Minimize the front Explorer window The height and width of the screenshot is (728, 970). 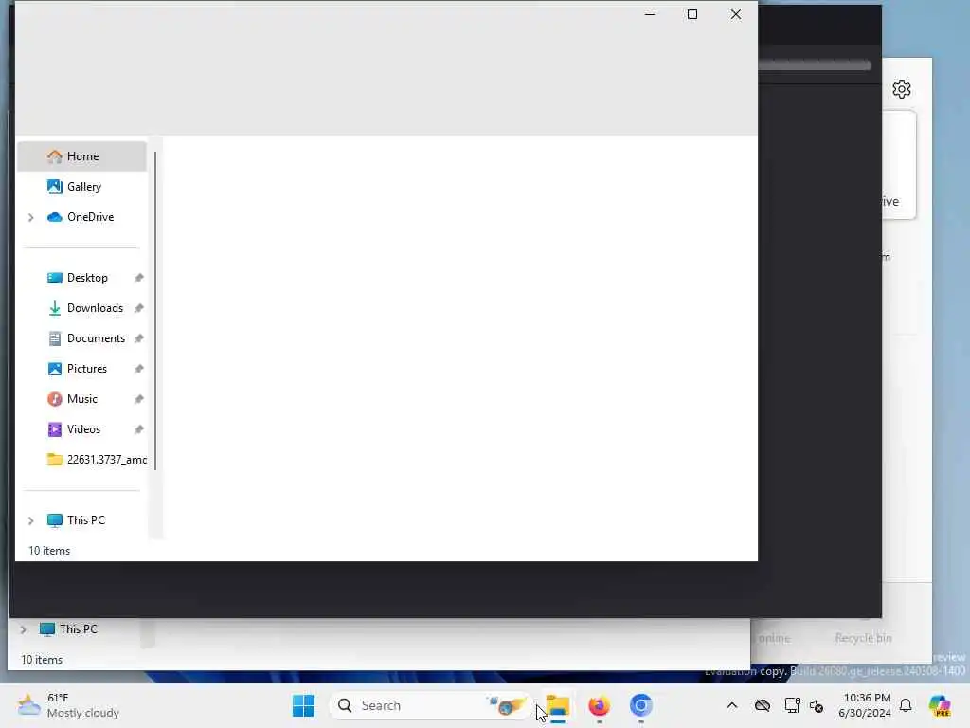point(650,14)
